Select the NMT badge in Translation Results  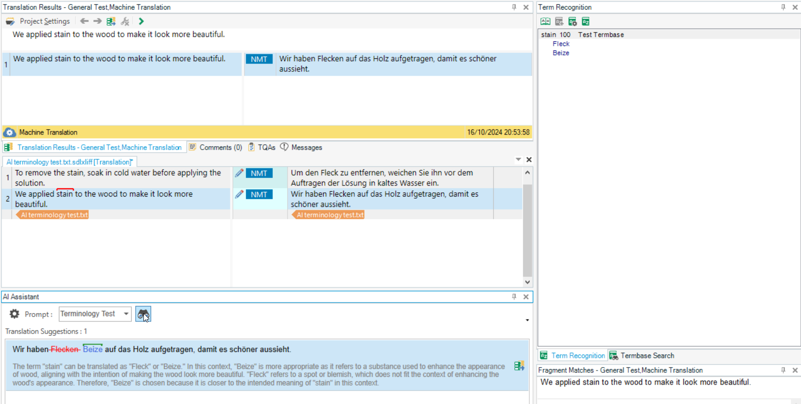(259, 59)
